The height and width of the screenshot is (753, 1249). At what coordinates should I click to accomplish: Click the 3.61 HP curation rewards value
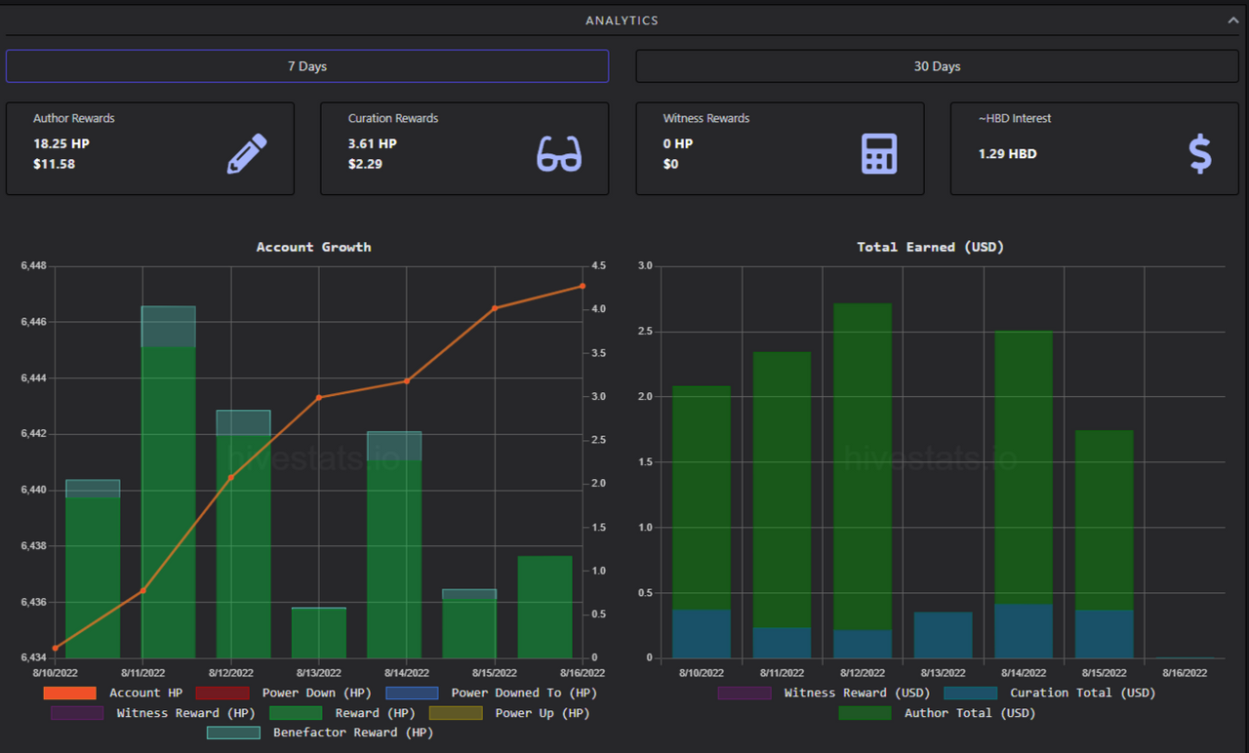point(373,143)
